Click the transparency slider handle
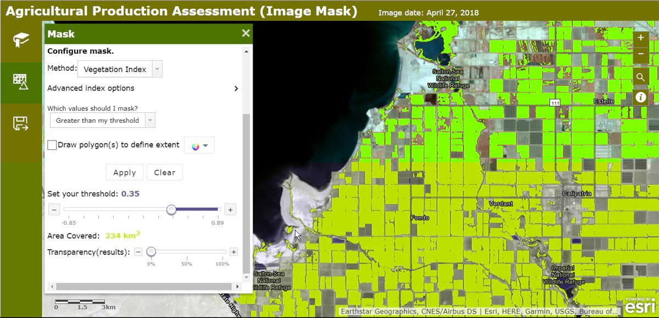The image size is (659, 318). [151, 252]
